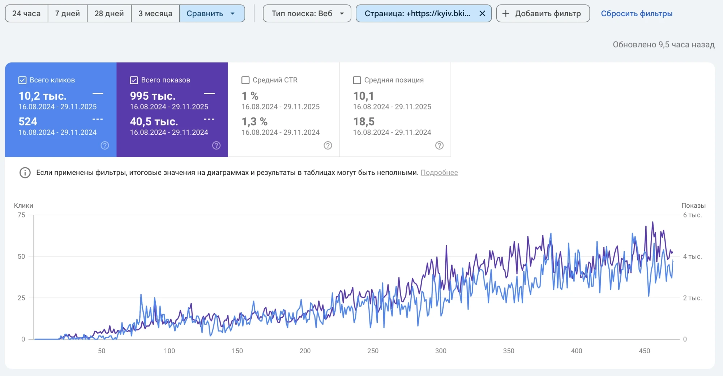Click Сбросить фильтры link

pyautogui.click(x=636, y=14)
